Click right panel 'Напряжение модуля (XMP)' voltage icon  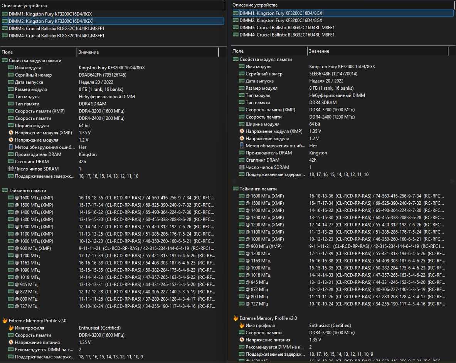[242, 131]
